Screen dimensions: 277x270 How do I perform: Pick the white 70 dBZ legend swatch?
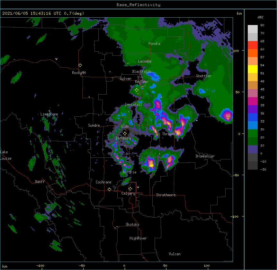pyautogui.click(x=253, y=29)
